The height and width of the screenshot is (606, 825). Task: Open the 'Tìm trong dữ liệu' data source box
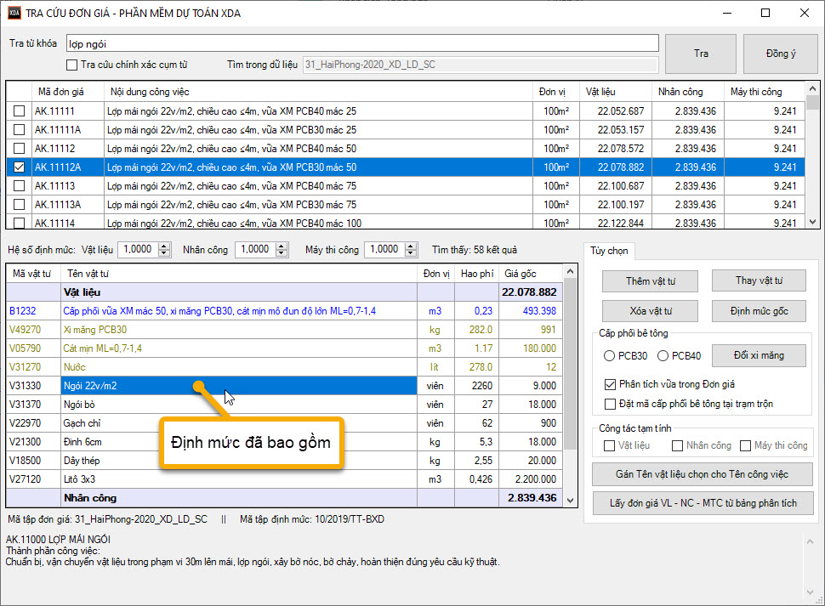pyautogui.click(x=481, y=65)
